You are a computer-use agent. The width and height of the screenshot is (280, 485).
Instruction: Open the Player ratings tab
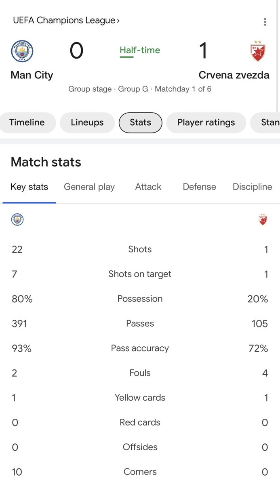click(x=206, y=122)
